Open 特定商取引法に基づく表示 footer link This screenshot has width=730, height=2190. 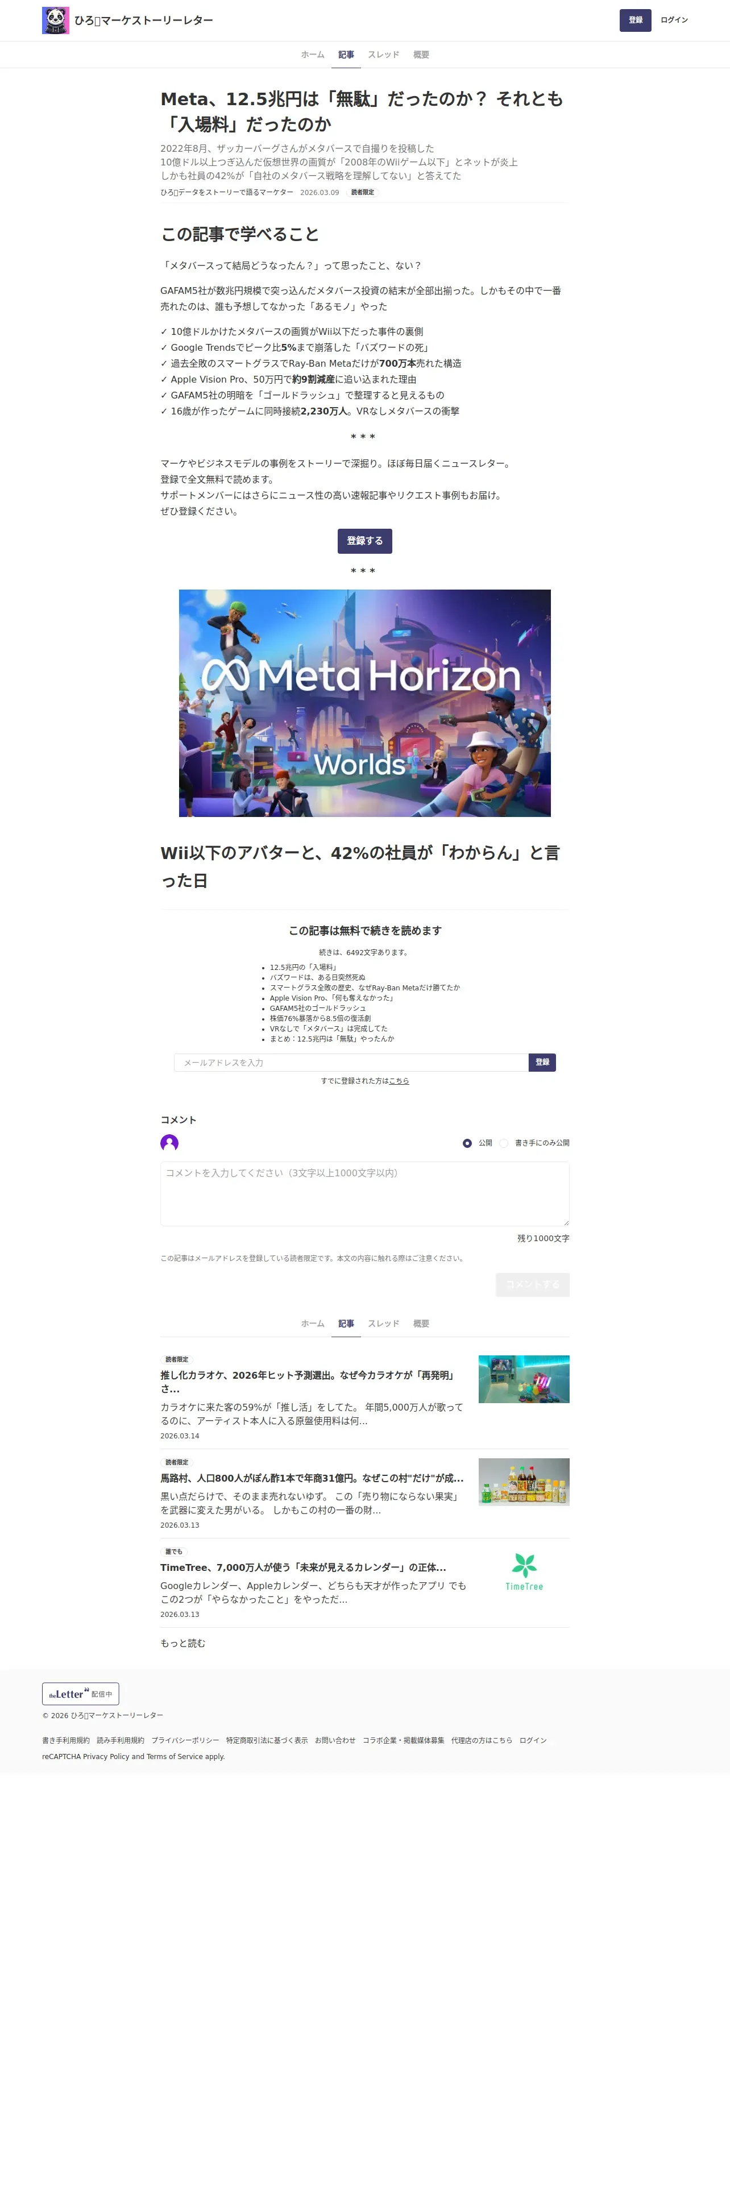pos(267,1740)
